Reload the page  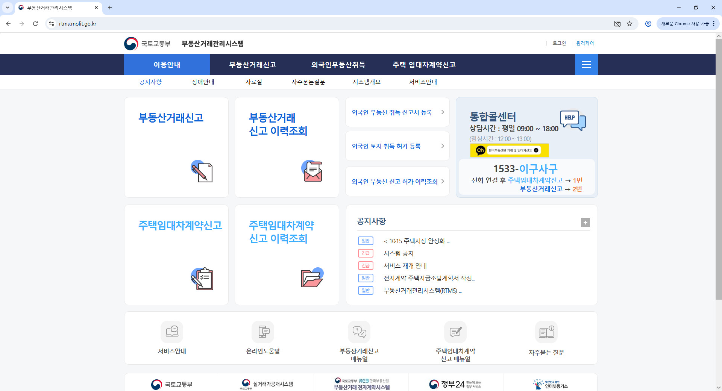[35, 24]
